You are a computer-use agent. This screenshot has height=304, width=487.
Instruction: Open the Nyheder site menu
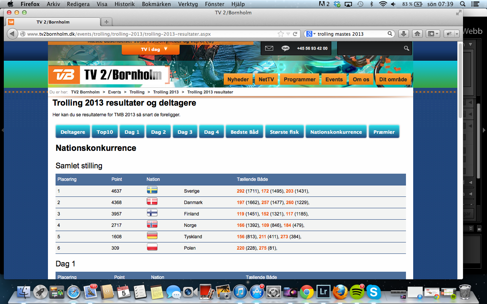point(238,79)
